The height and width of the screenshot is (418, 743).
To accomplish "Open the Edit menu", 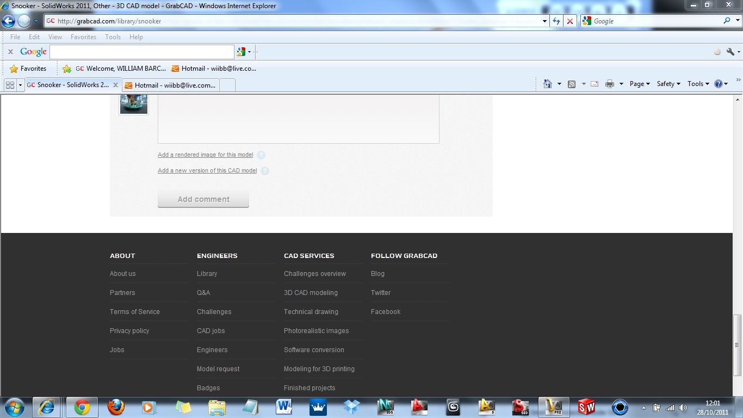I will point(34,37).
